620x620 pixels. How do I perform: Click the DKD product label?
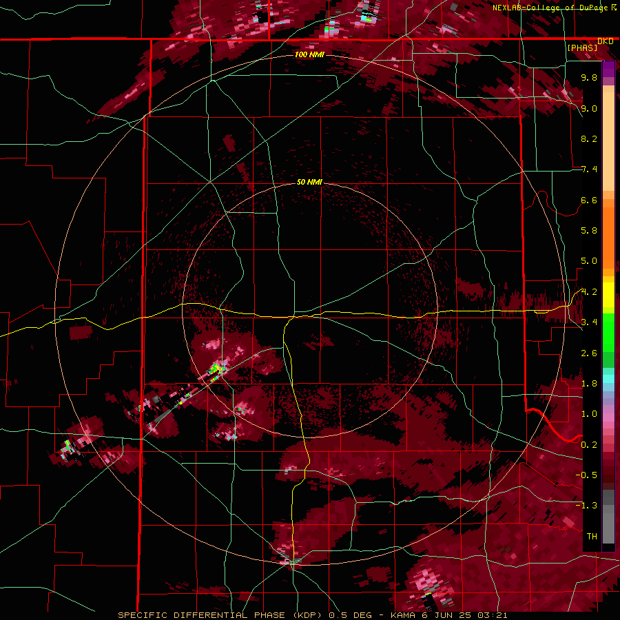coord(606,41)
